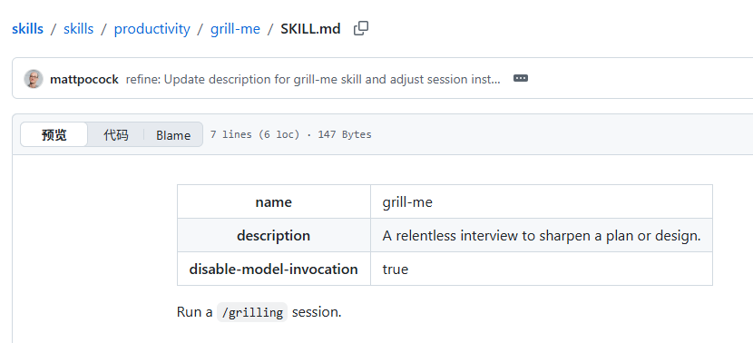Viewport: 753px width, 343px height.
Task: Select the true value cell
Action: (x=542, y=269)
